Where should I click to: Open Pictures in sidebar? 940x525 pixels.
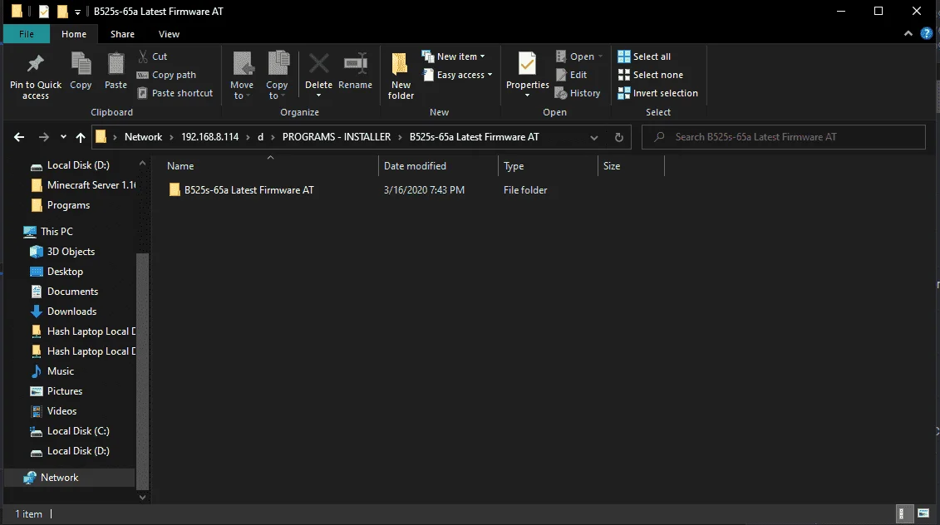click(57, 390)
